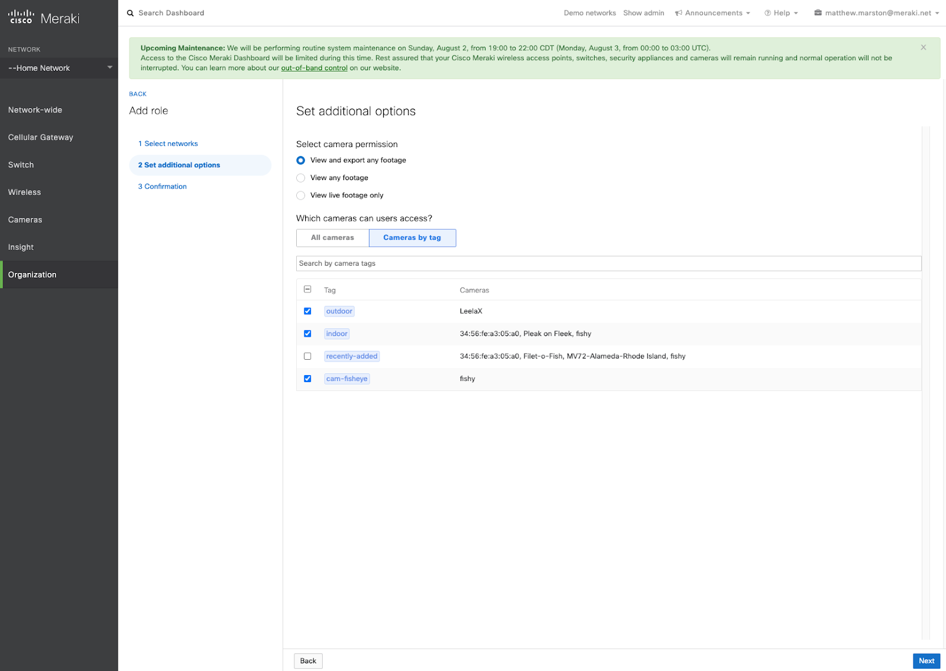The image size is (946, 671).
Task: Click the Tag column header
Action: 330,290
